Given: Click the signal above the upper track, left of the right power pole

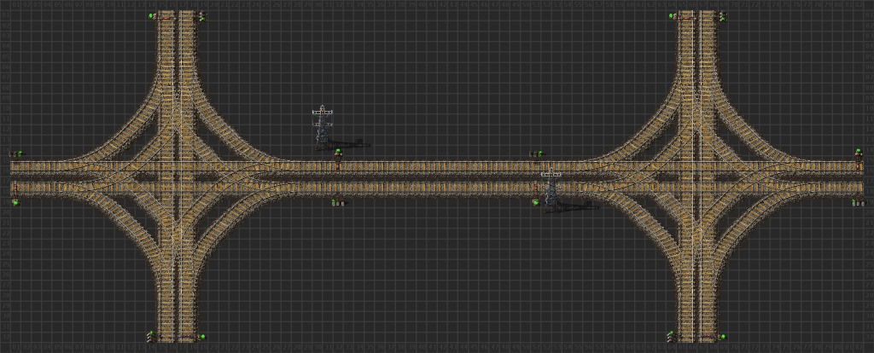Looking at the screenshot, I should point(537,153).
